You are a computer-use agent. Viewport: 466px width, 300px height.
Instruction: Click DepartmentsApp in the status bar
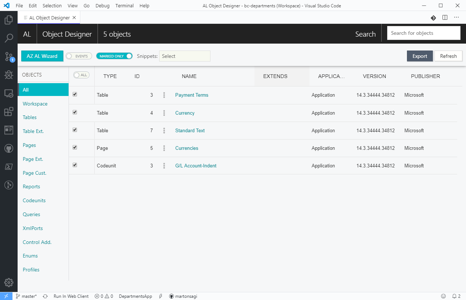click(135, 296)
